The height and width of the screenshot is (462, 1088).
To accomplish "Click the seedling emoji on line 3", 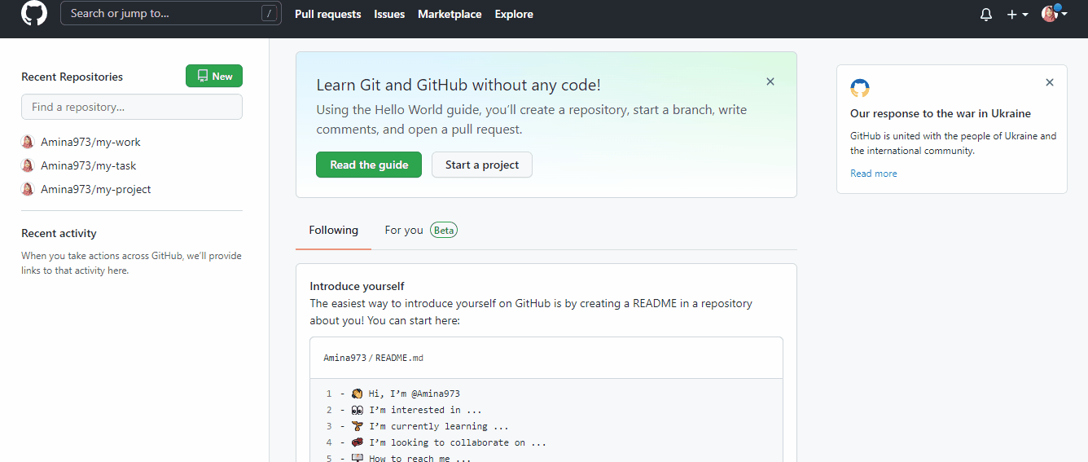I will [357, 426].
